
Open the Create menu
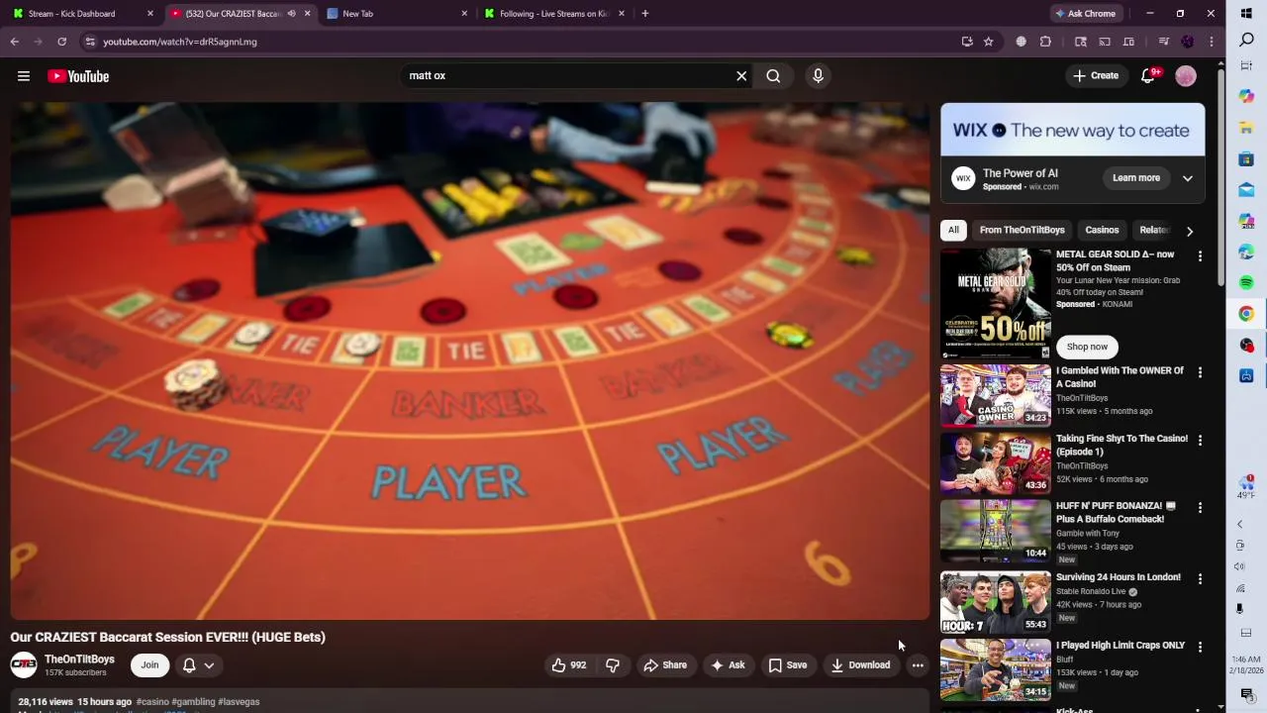(x=1096, y=76)
